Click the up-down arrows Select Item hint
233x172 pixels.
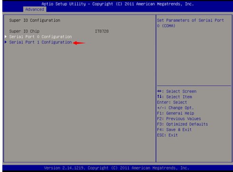point(175,97)
